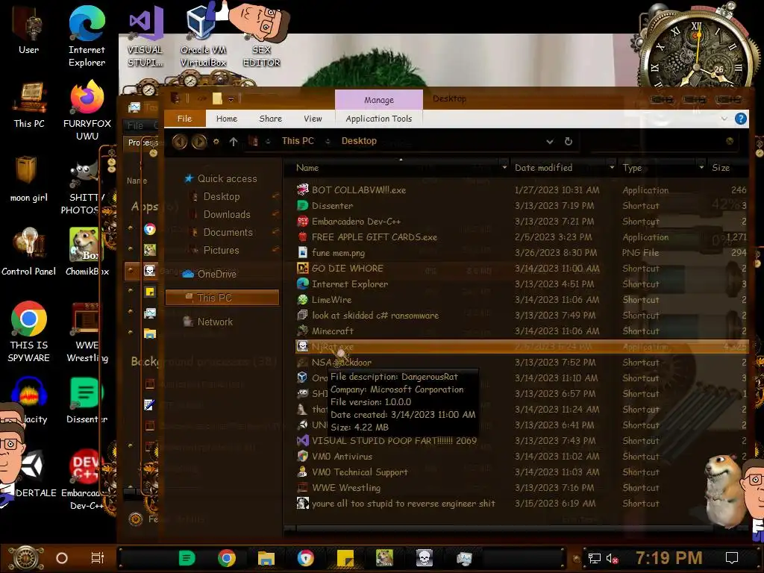The width and height of the screenshot is (764, 573).
Task: Open Task View on the taskbar
Action: 98,558
